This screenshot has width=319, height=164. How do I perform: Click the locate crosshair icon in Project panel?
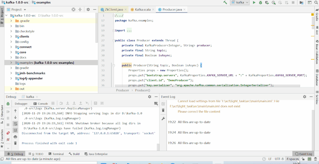[x=74, y=9]
